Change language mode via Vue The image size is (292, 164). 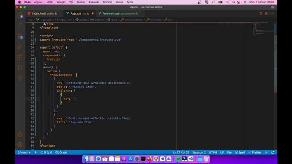(x=229, y=152)
